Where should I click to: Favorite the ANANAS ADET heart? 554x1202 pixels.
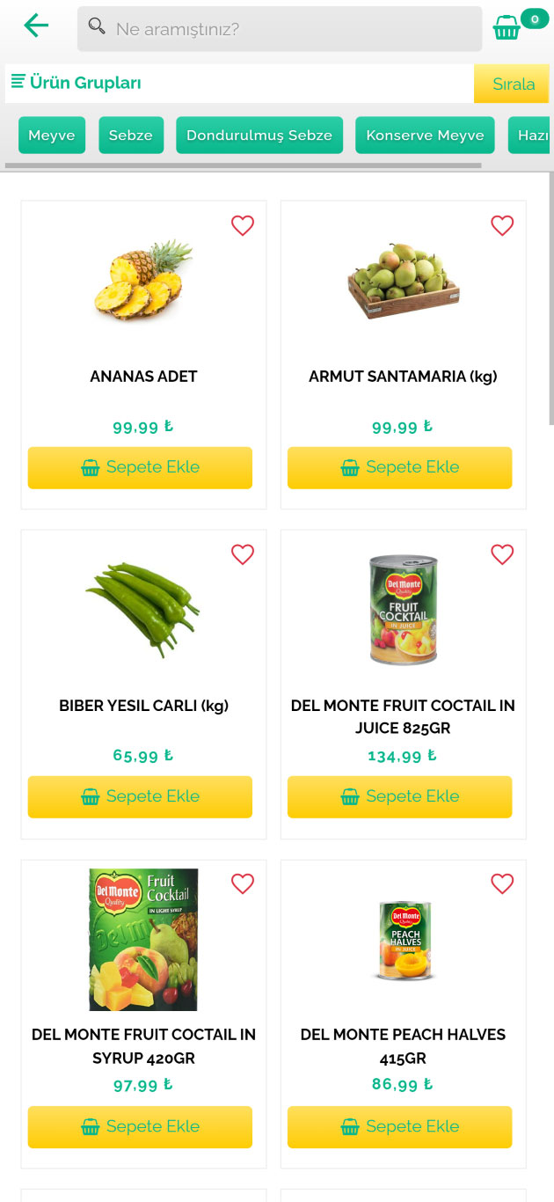coord(243,226)
